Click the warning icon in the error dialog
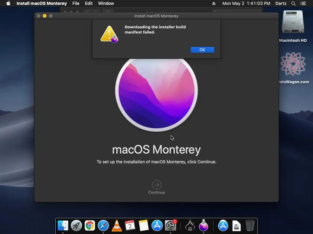This screenshot has height=234, width=313. 109,34
